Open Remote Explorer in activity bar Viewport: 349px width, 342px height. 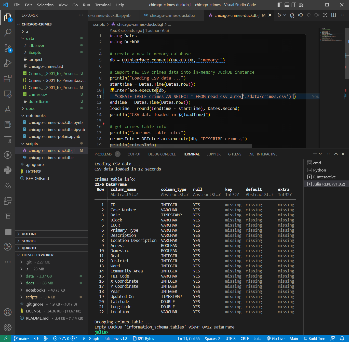pyautogui.click(x=8, y=94)
